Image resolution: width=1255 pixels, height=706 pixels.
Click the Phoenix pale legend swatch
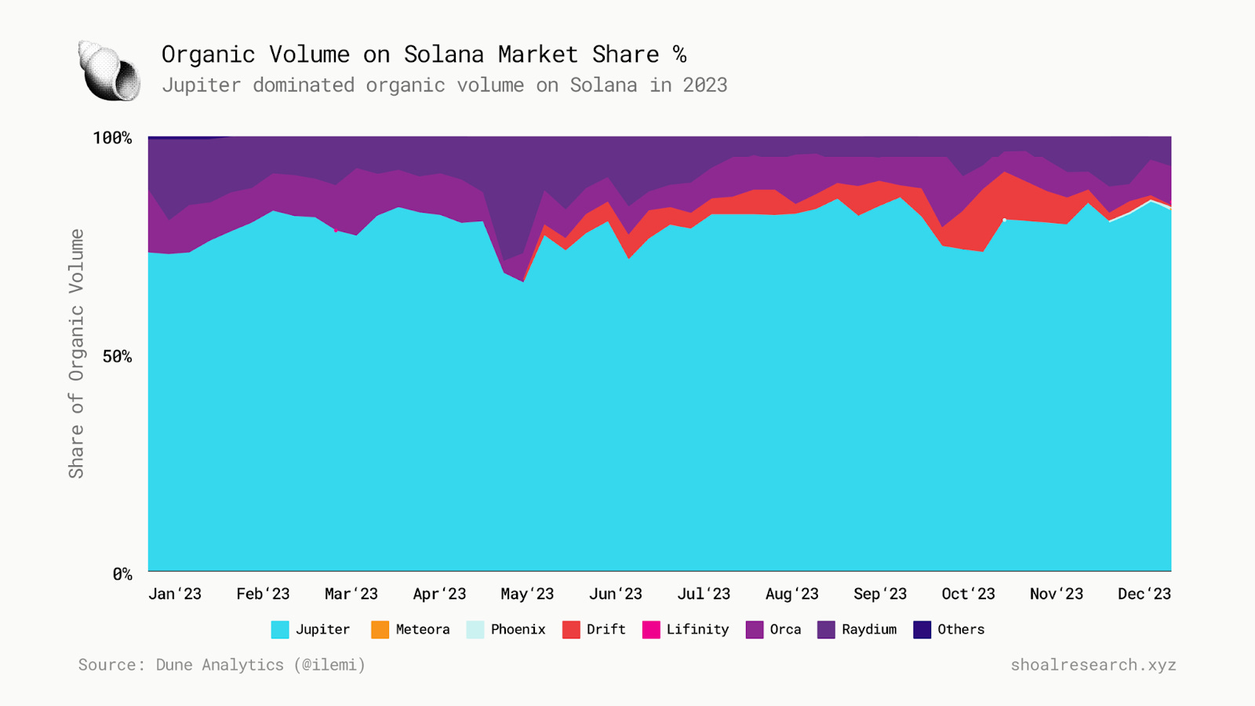475,629
